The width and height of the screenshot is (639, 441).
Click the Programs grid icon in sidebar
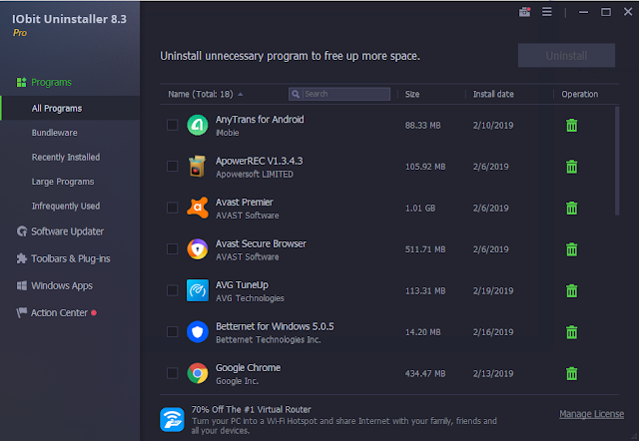(x=21, y=82)
